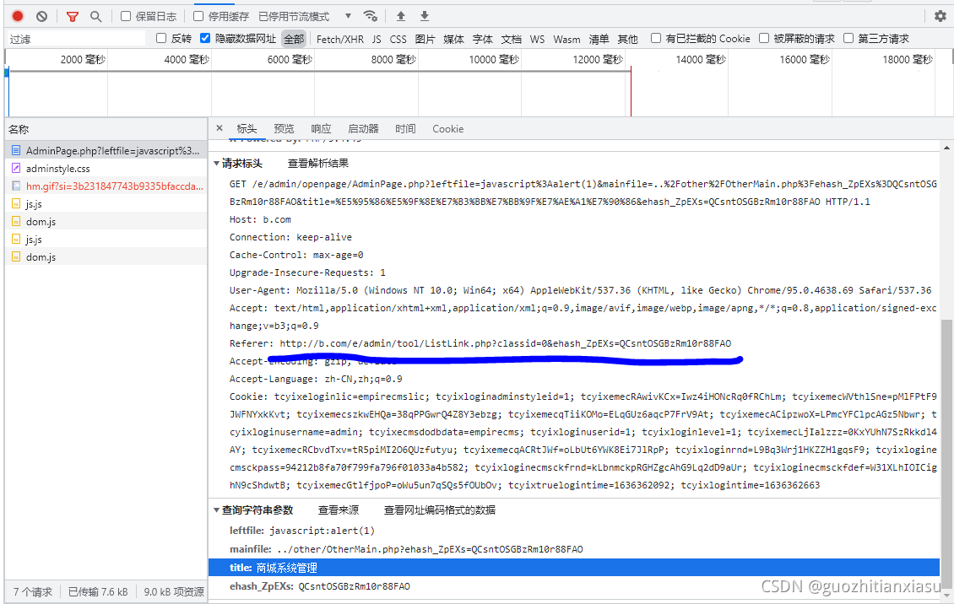Click 查看网址编码格式的数据 link
Screen dimensions: 954x604
pos(439,510)
